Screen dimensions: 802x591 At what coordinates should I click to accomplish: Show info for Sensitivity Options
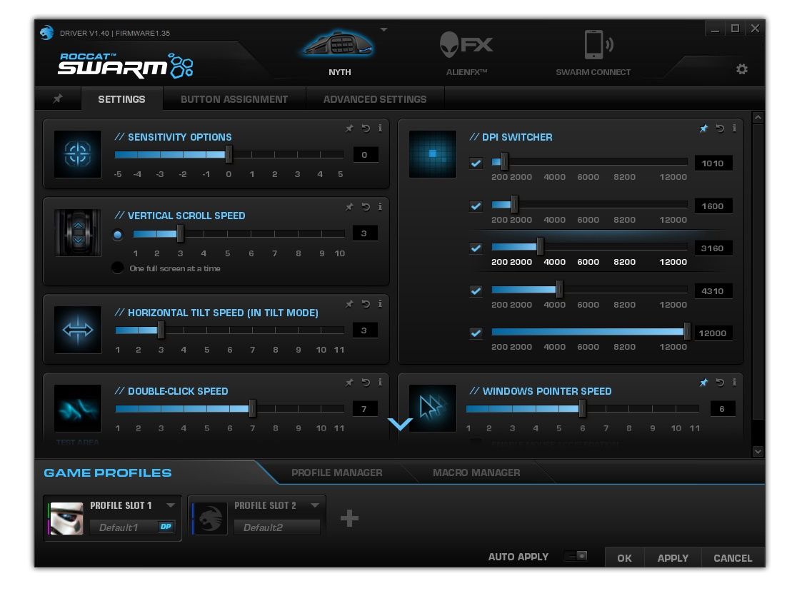380,128
